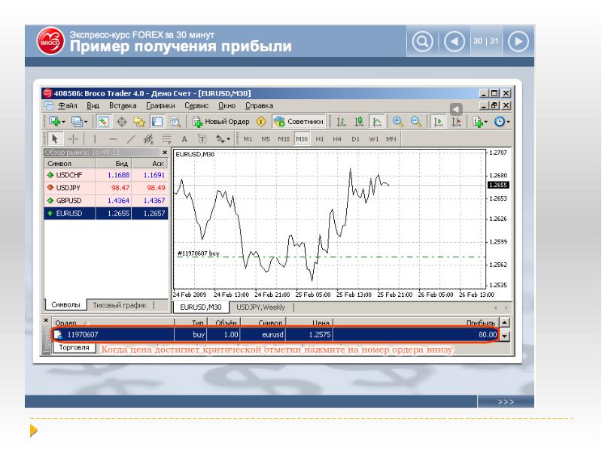Viewport: 602px width, 451px height.
Task: Set timeframe to D1
Action: point(355,139)
